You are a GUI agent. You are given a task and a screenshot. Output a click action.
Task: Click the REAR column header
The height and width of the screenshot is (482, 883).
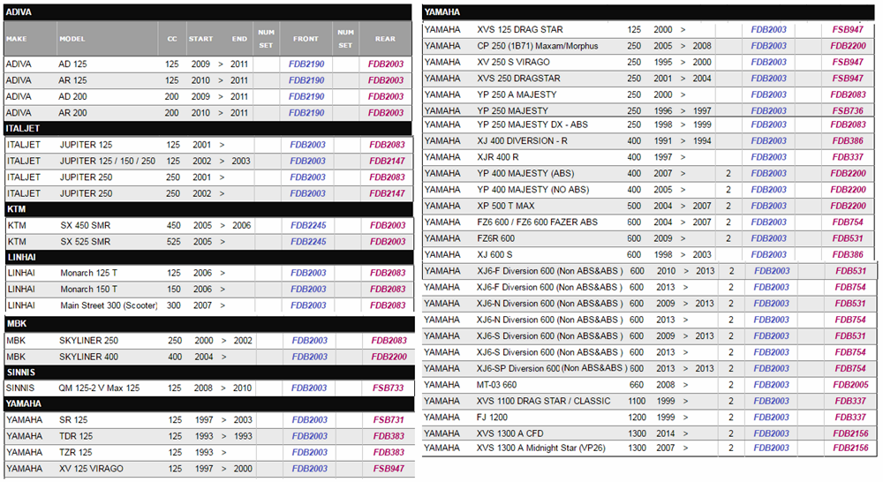[x=385, y=39]
